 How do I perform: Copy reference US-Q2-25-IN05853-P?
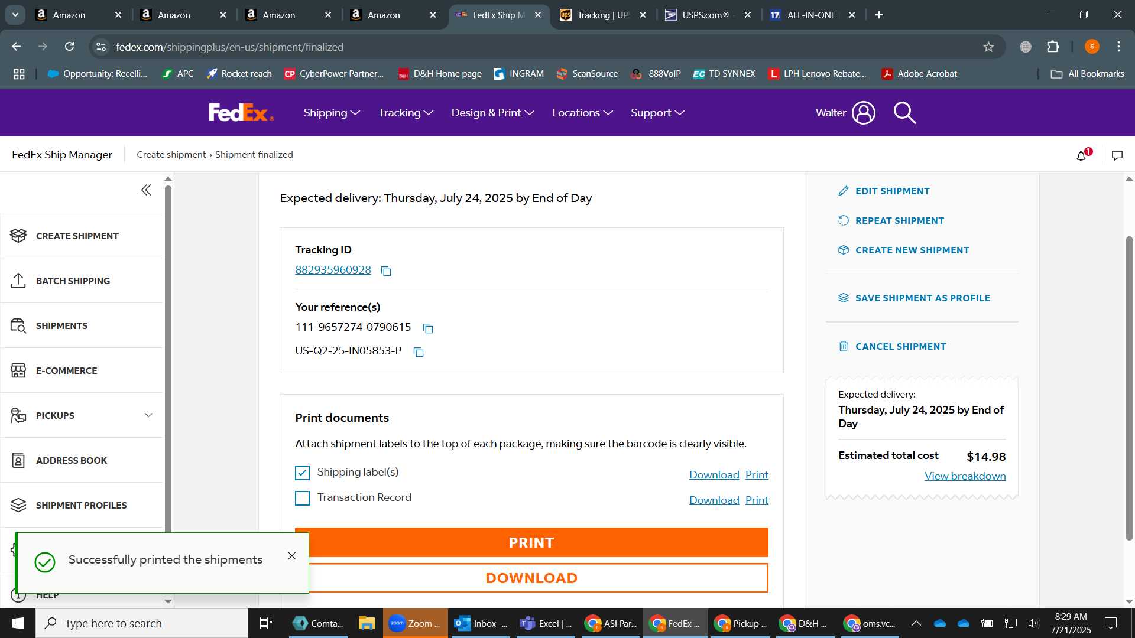point(419,352)
